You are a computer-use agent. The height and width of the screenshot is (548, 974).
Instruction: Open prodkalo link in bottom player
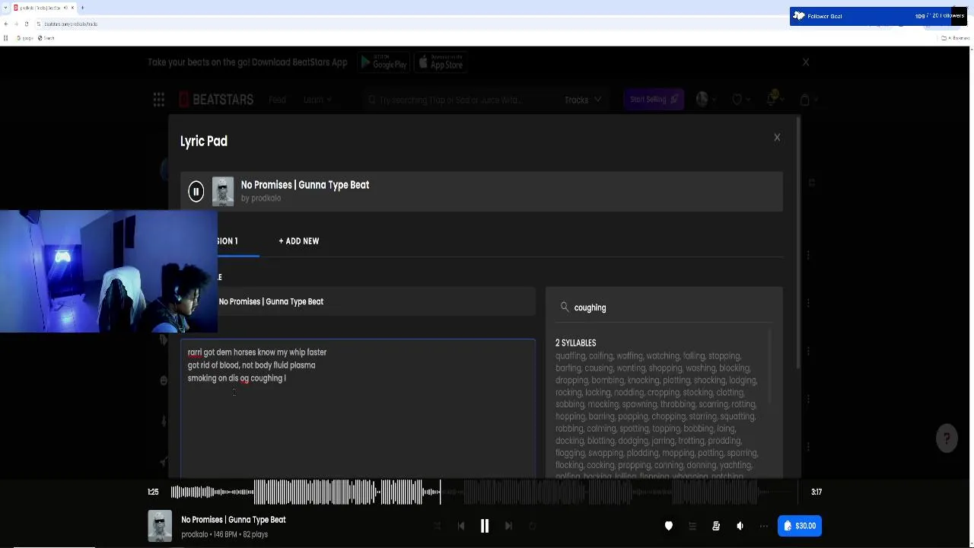195,534
